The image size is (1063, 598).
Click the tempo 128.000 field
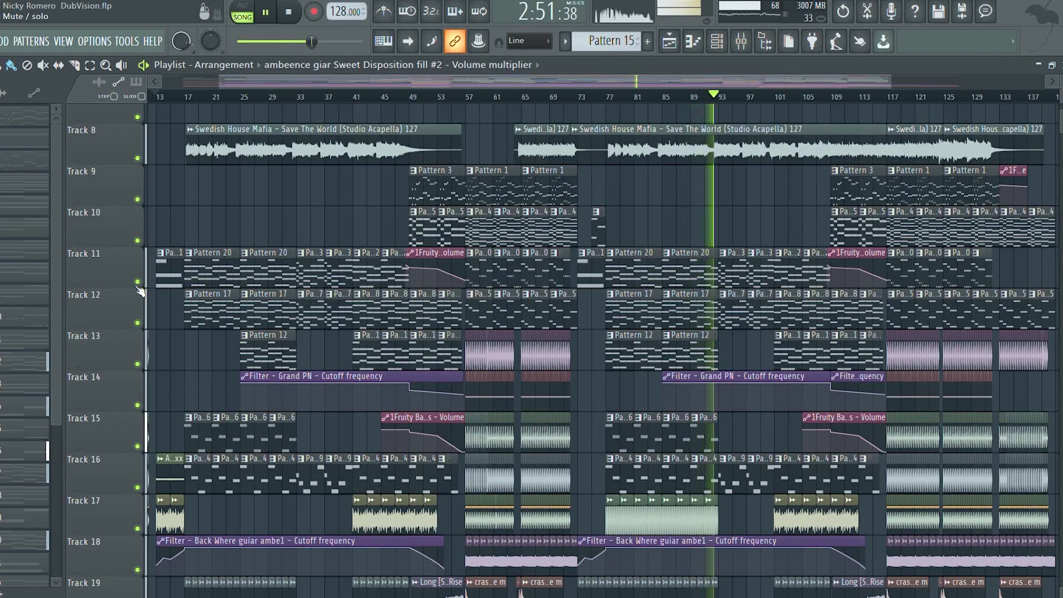click(346, 12)
